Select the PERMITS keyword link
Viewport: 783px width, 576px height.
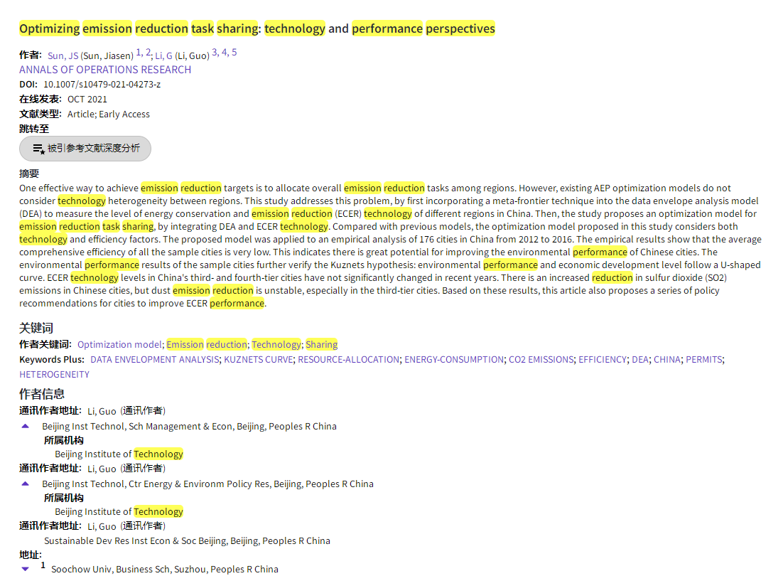click(703, 360)
